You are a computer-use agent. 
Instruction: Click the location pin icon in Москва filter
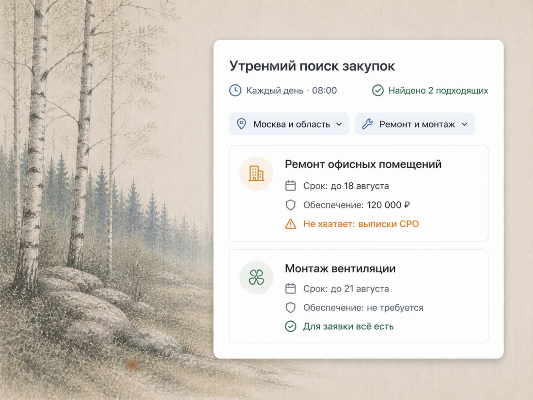[241, 124]
